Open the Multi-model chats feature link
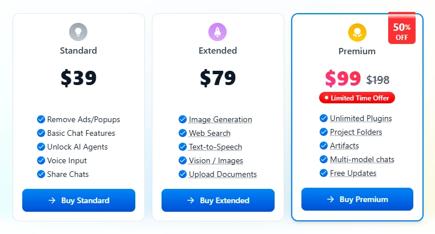Image resolution: width=435 pixels, height=234 pixels. point(362,159)
